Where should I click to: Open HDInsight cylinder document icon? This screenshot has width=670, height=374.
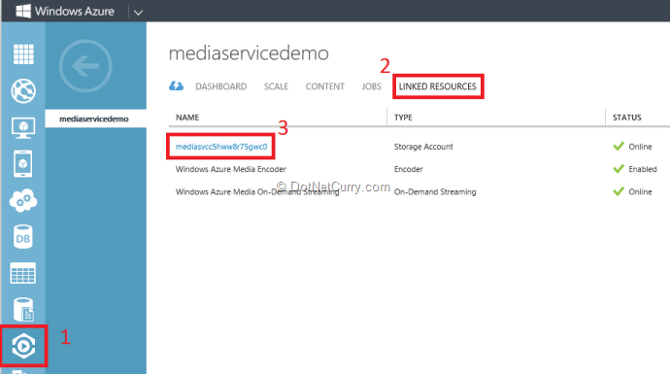click(23, 310)
